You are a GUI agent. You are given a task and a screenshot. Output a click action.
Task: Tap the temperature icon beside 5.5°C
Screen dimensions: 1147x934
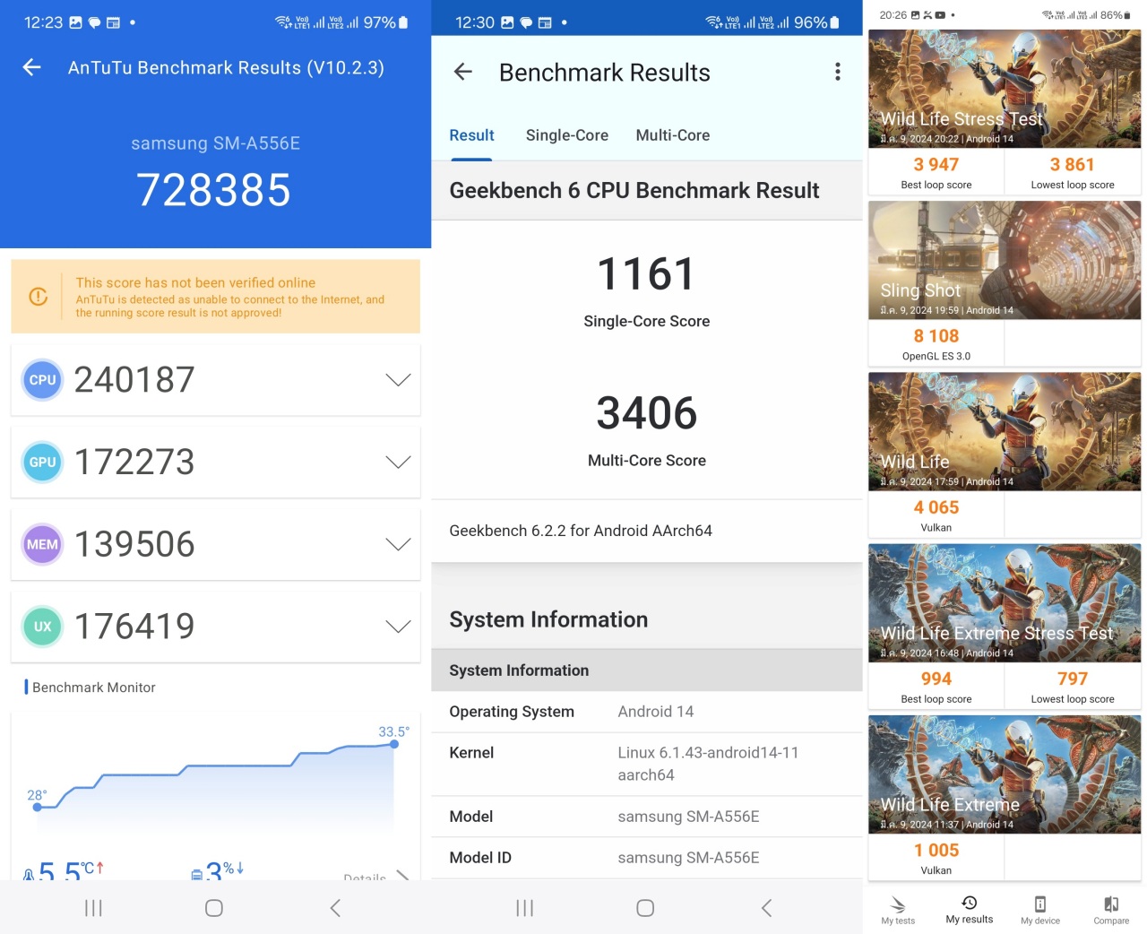click(29, 874)
